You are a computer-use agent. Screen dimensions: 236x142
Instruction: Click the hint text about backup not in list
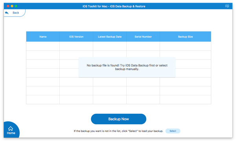click(x=118, y=131)
